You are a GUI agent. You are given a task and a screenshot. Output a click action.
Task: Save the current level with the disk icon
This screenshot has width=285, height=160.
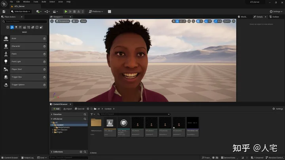4,11
